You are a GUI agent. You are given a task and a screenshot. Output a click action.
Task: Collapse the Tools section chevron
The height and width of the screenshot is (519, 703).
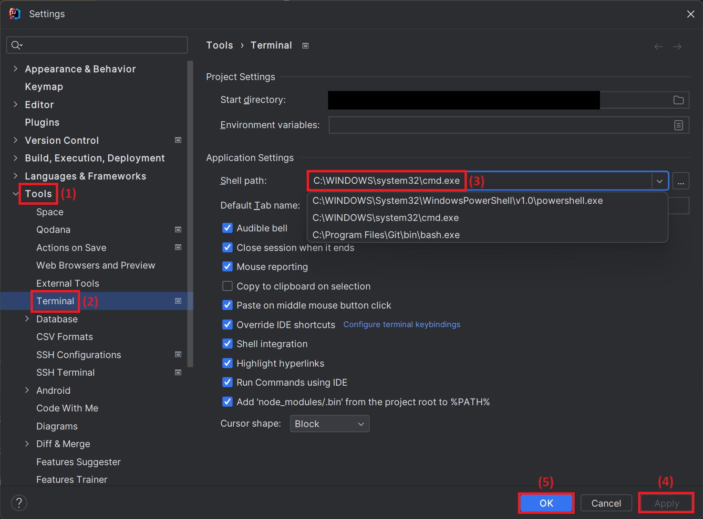point(15,194)
